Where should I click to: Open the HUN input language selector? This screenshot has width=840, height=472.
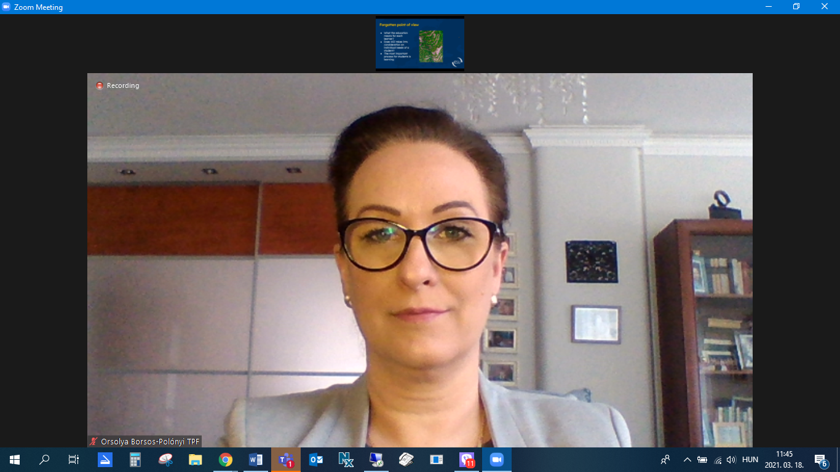750,459
